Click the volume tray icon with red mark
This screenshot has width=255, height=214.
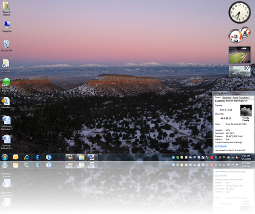click(237, 157)
